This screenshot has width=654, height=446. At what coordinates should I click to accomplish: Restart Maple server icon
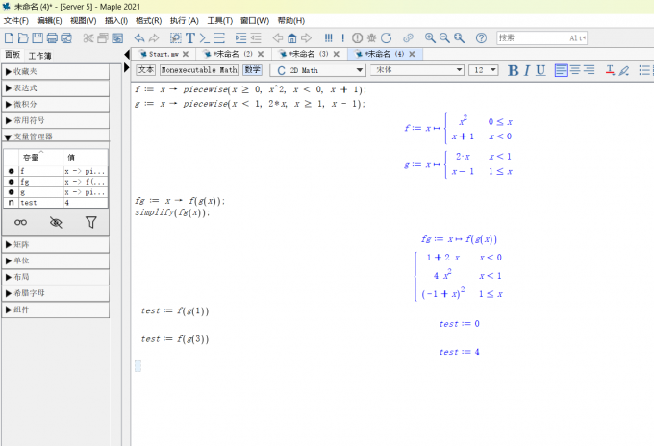click(387, 37)
